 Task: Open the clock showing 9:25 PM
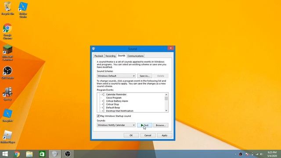click(x=272, y=154)
